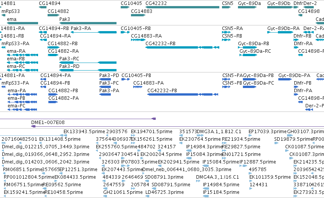The height and width of the screenshot is (198, 324).
Task: Click the "CSN5" gene label
Action: (228, 3)
